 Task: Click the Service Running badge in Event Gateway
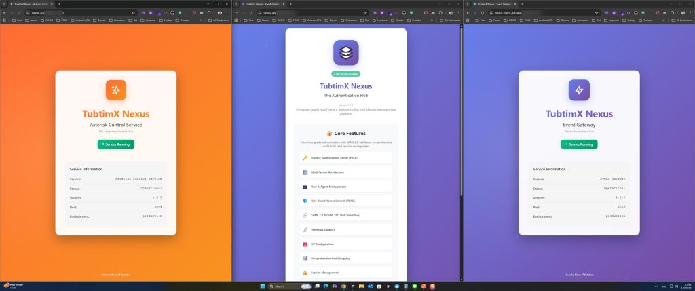[x=579, y=144]
